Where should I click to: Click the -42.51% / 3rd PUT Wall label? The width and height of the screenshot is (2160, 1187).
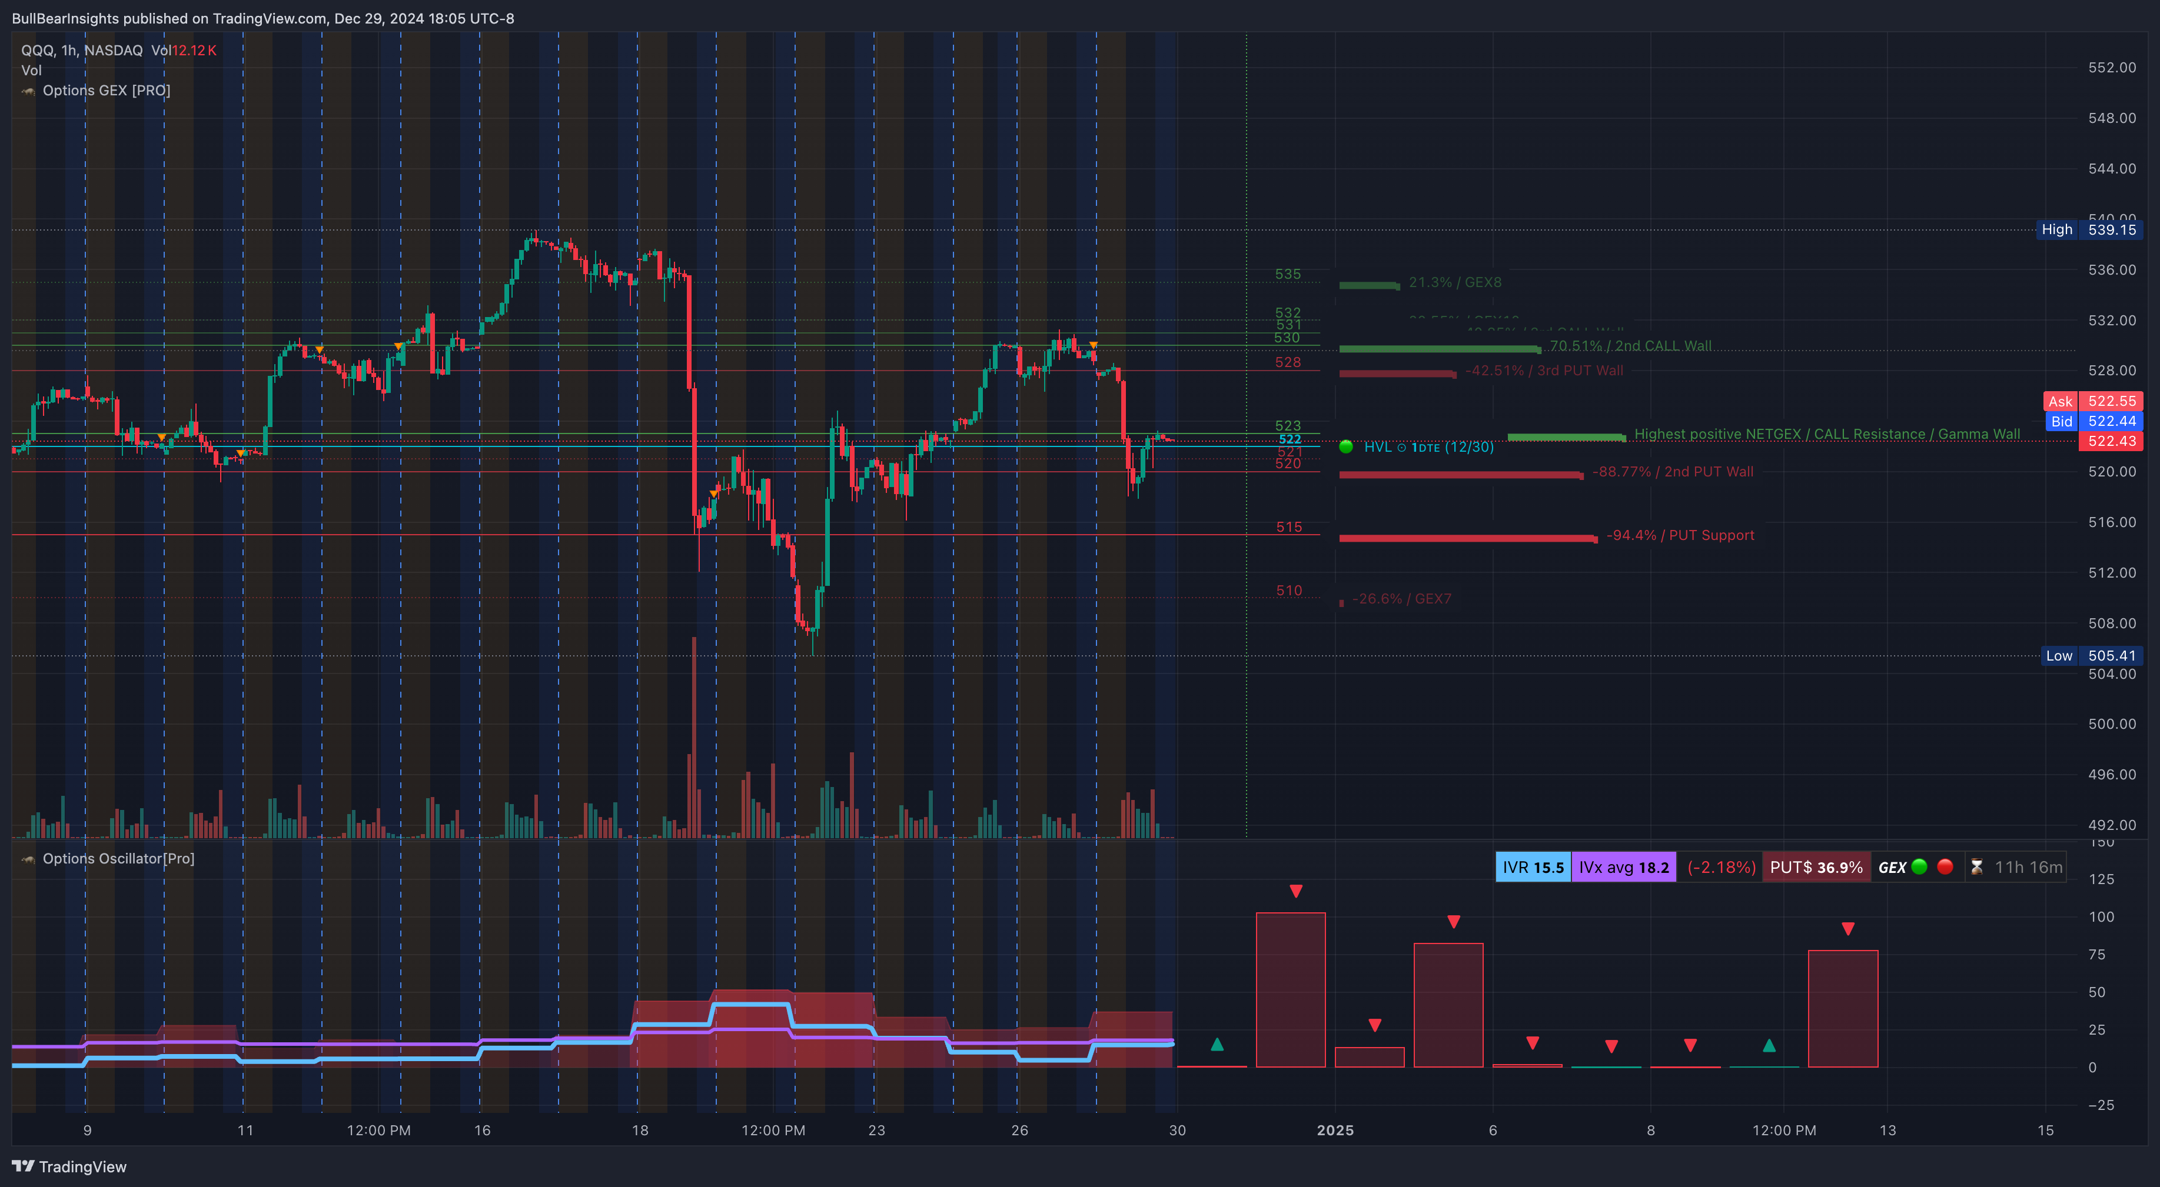tap(1544, 371)
